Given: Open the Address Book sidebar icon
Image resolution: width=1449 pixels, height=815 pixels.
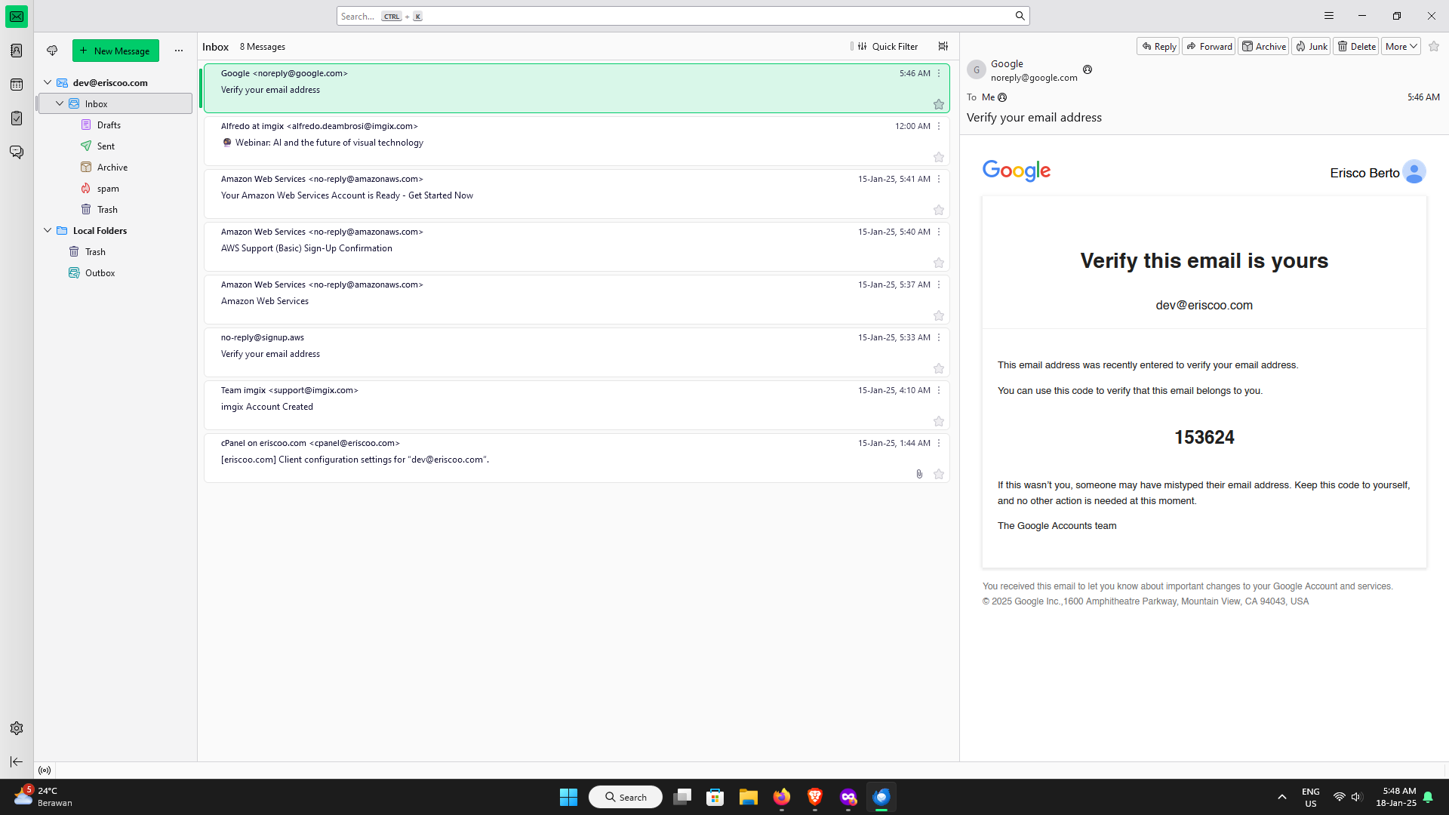Looking at the screenshot, I should [x=17, y=51].
